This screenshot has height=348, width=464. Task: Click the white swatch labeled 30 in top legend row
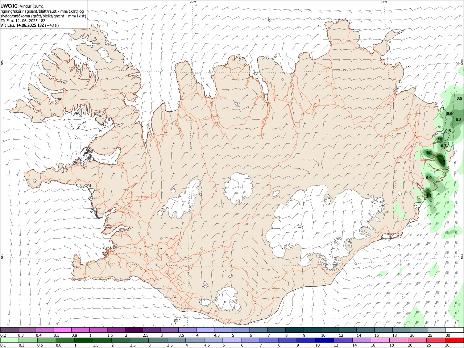[x=455, y=330]
